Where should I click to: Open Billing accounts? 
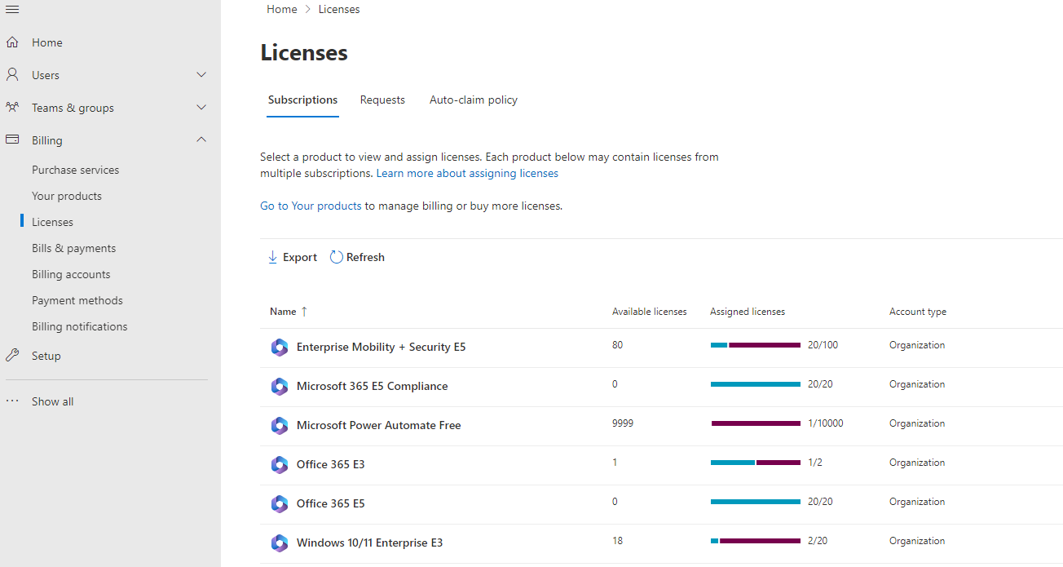point(71,274)
